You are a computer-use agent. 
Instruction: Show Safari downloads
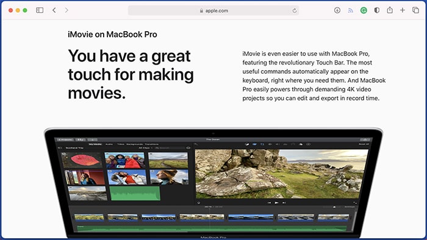tap(337, 10)
